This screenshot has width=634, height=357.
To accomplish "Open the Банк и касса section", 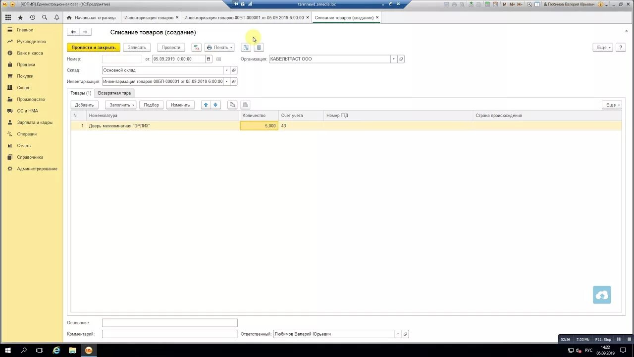I will coord(30,53).
